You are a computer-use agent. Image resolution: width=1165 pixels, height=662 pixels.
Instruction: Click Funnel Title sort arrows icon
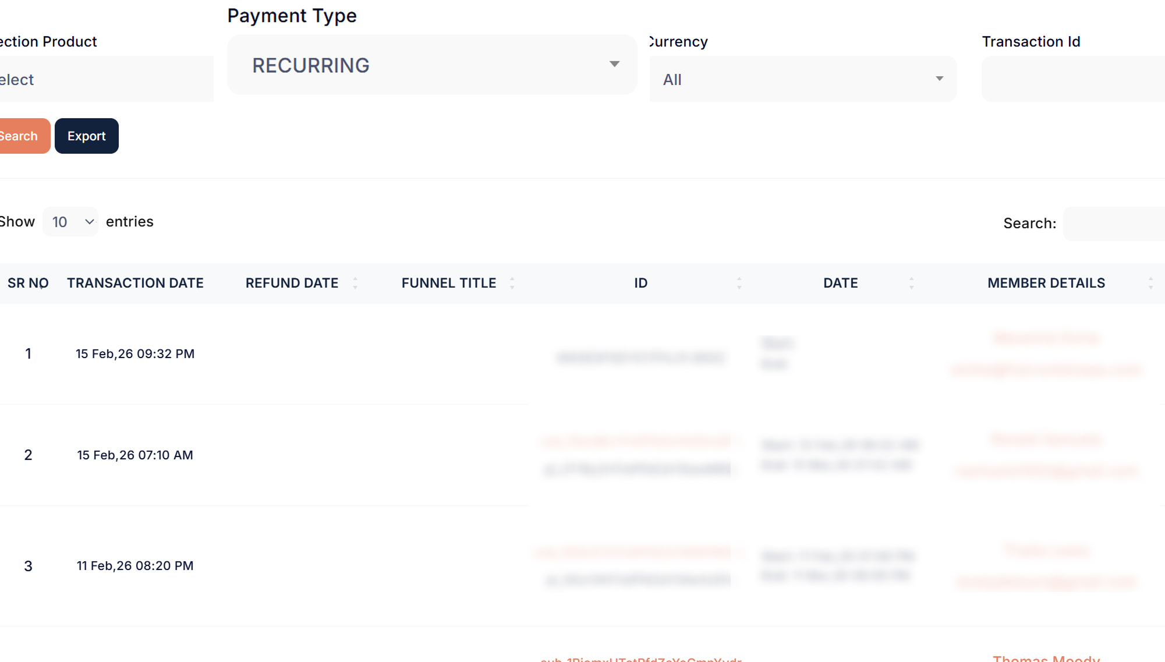click(512, 283)
